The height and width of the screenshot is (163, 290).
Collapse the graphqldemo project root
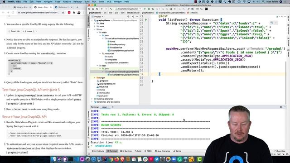(92, 20)
